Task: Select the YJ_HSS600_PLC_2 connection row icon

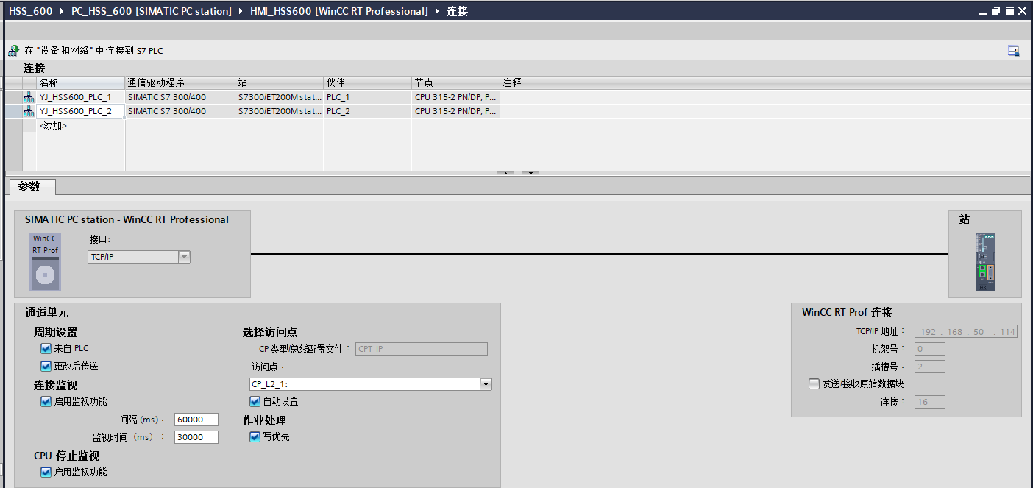Action: pos(29,111)
